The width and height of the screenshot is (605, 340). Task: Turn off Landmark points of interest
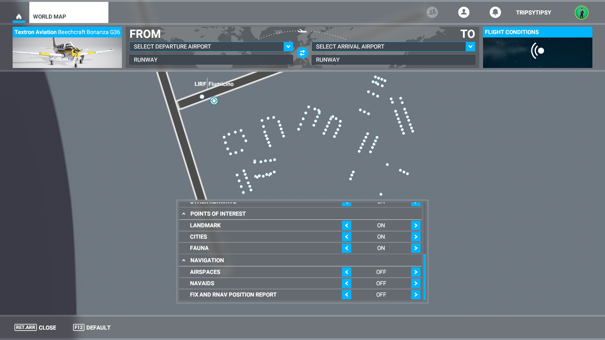tap(347, 225)
